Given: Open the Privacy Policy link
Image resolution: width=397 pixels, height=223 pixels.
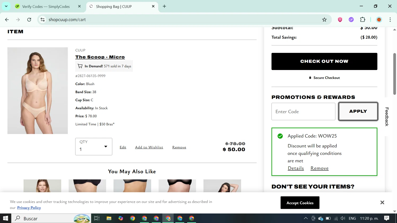Looking at the screenshot, I should (29, 208).
